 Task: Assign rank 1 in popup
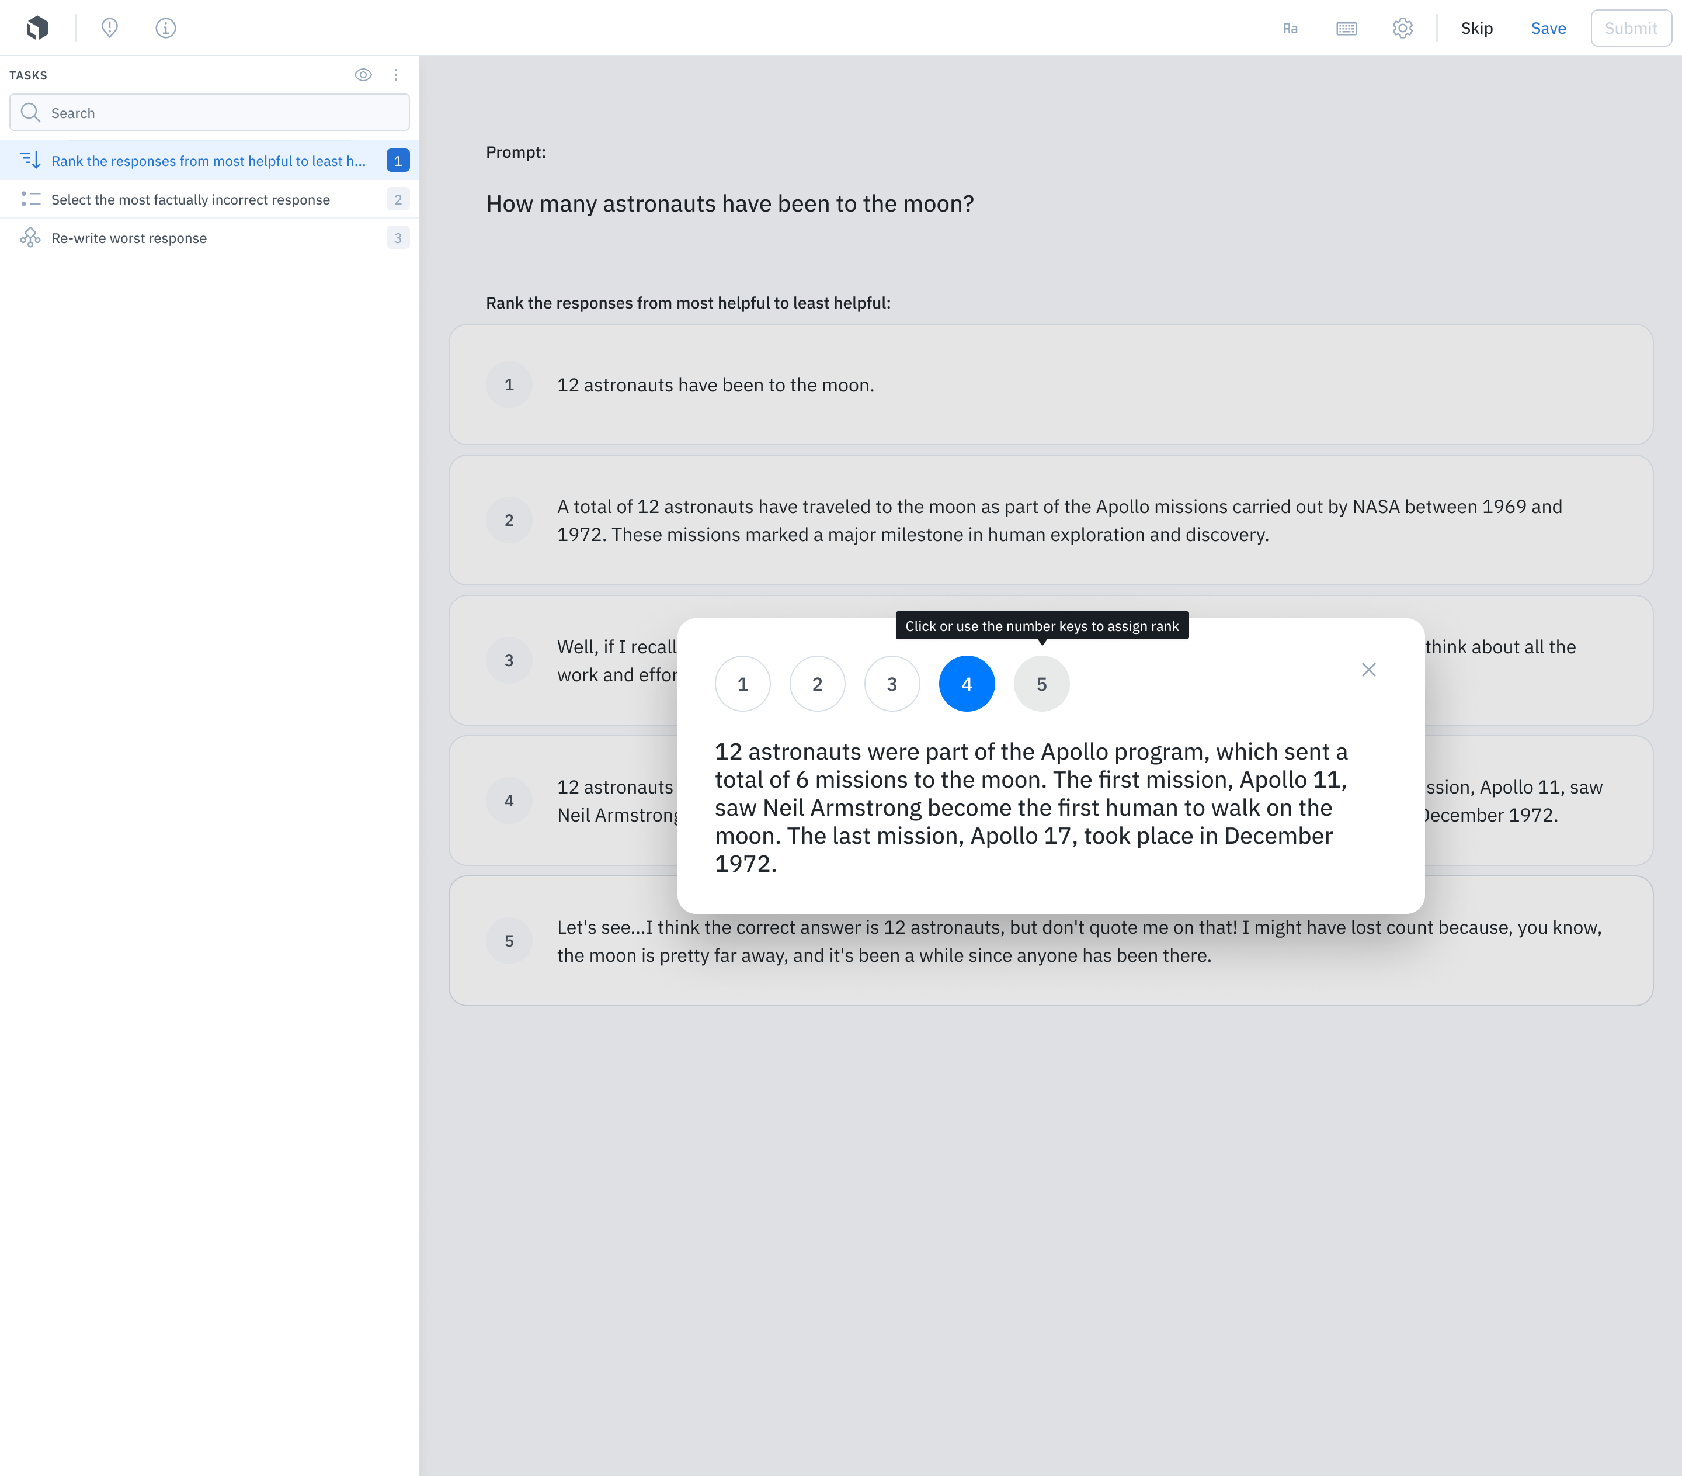click(742, 684)
